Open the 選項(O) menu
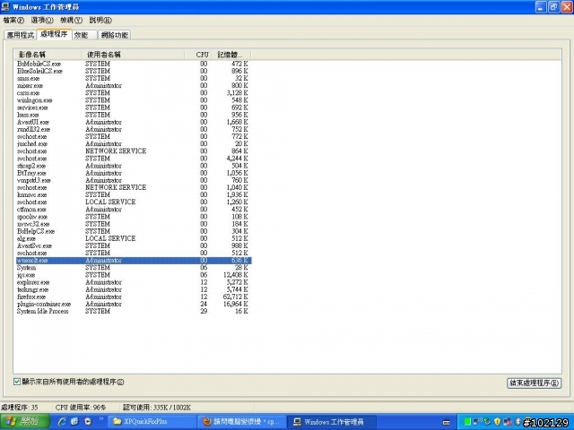Screen dimensions: 574x430 tap(42, 20)
